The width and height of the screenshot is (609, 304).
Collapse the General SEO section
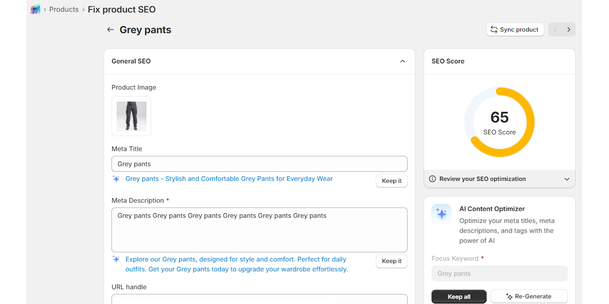coord(402,61)
